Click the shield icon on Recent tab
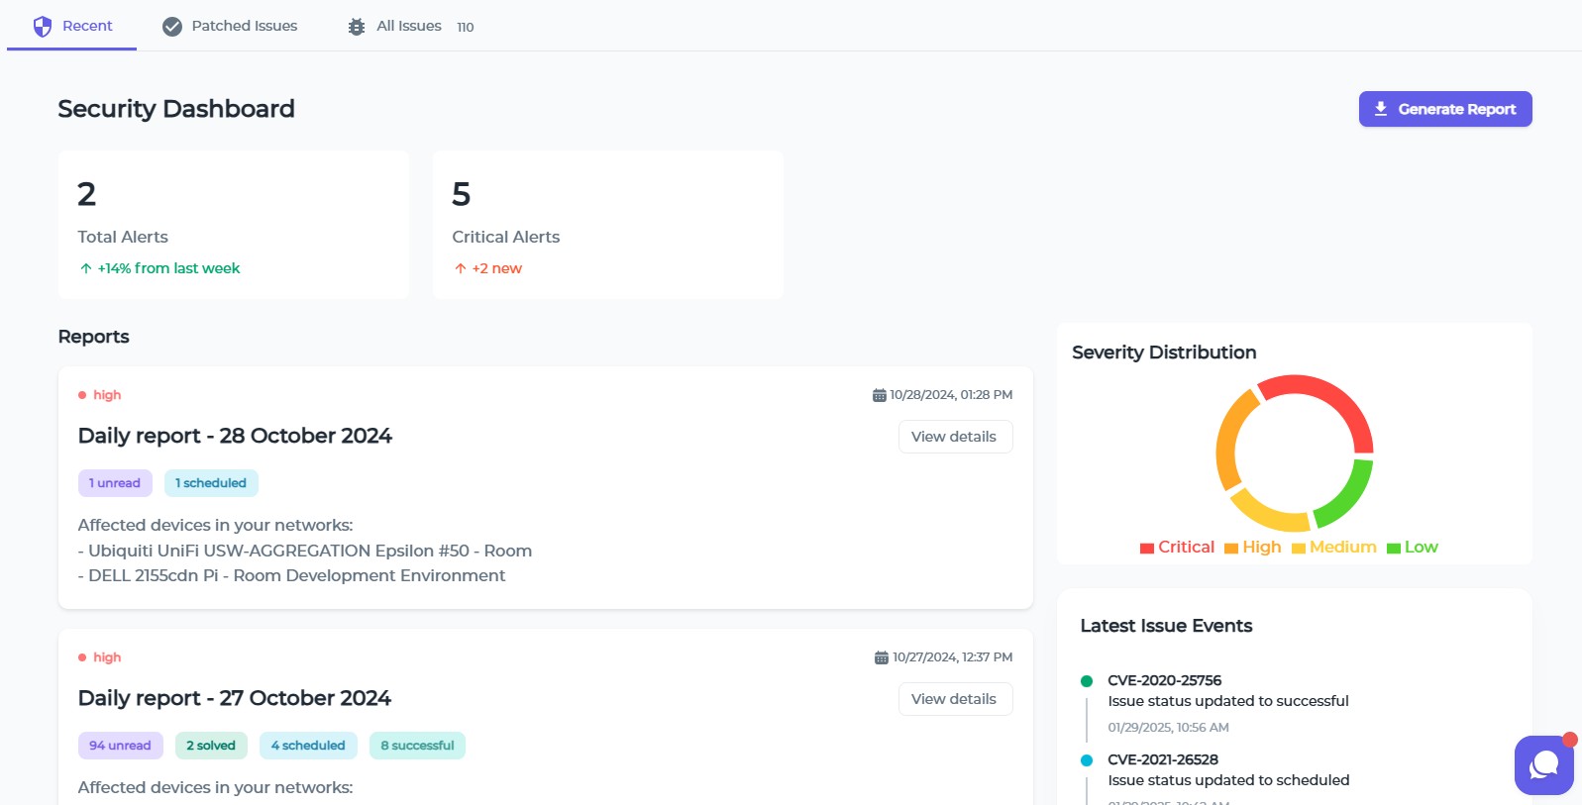Image resolution: width=1582 pixels, height=805 pixels. pyautogui.click(x=43, y=27)
